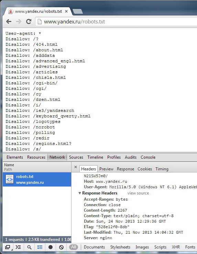The image size is (197, 254).
Task: Filter requests by Fonts
Action: click(x=190, y=247)
